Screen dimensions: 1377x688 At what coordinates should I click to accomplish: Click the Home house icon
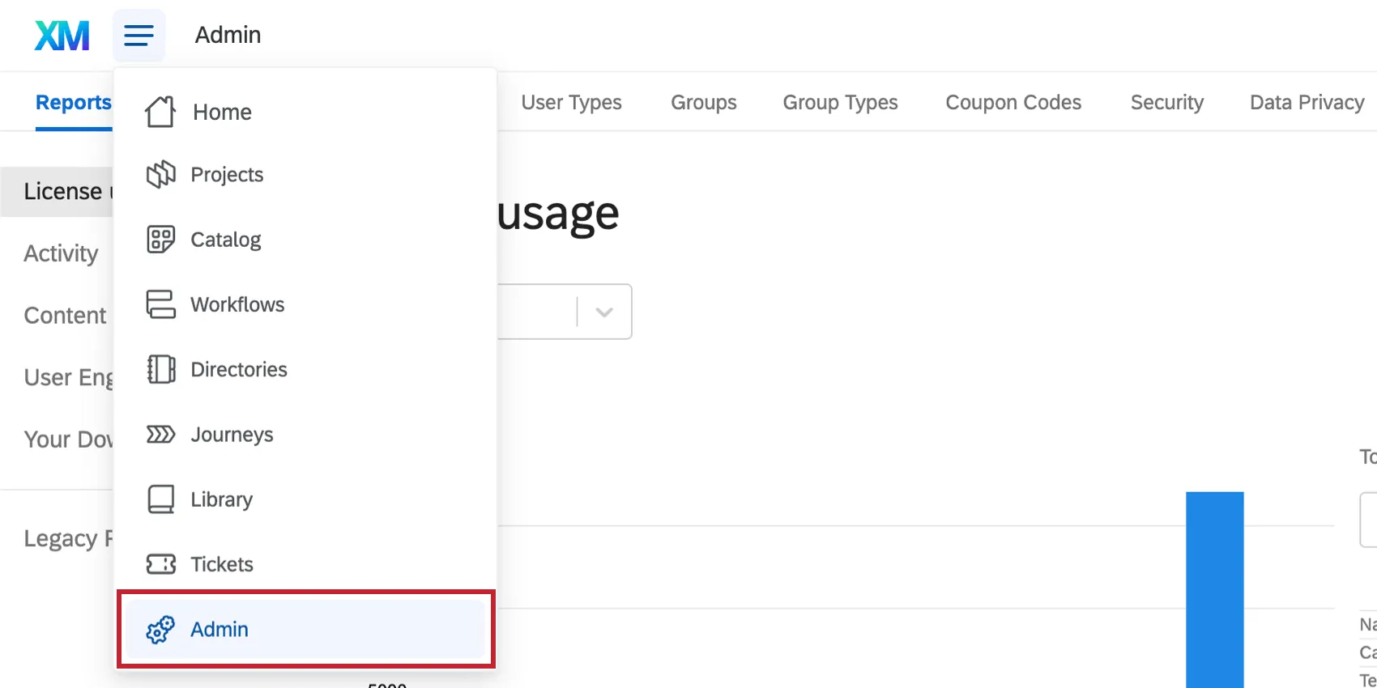tap(160, 112)
